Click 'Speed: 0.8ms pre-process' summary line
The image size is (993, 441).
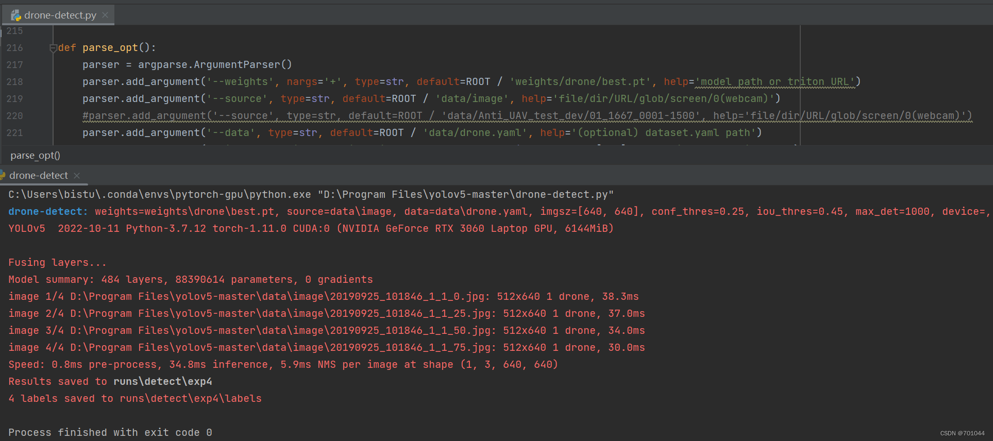pos(283,365)
